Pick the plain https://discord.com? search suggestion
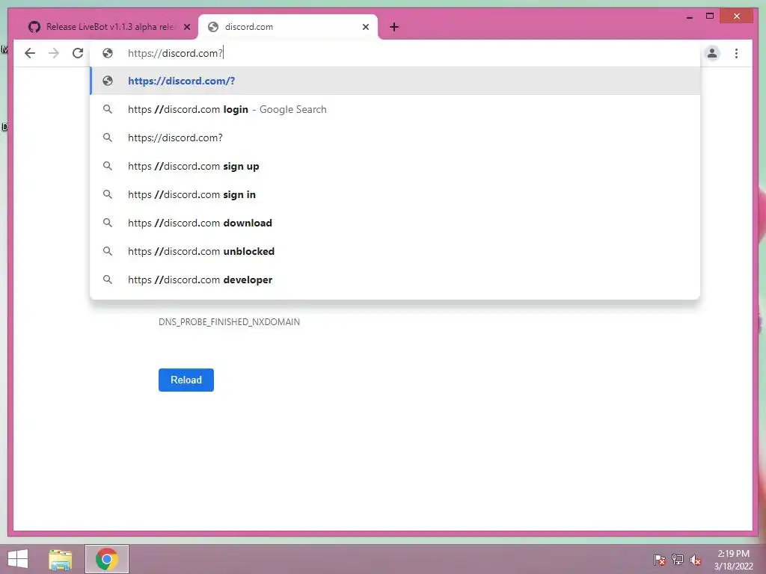This screenshot has width=766, height=574. pos(395,138)
